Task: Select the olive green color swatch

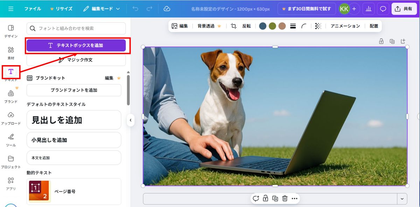Action: point(272,26)
